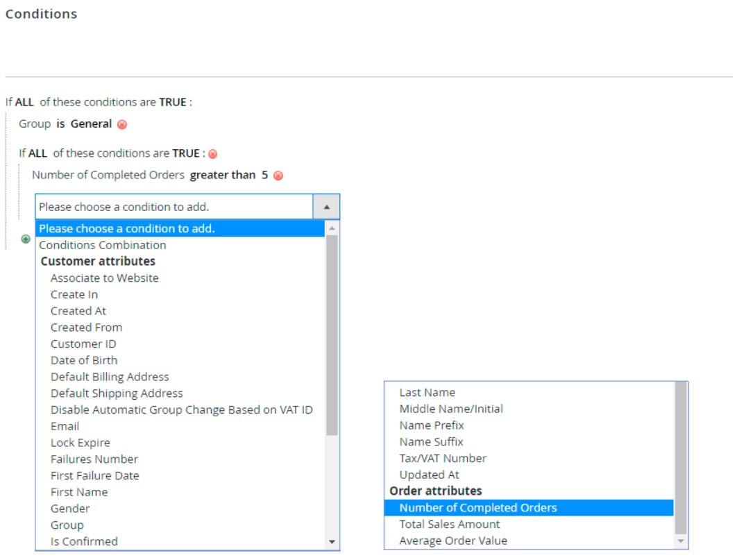Click the green add condition icon
737x560 pixels.
click(x=26, y=239)
